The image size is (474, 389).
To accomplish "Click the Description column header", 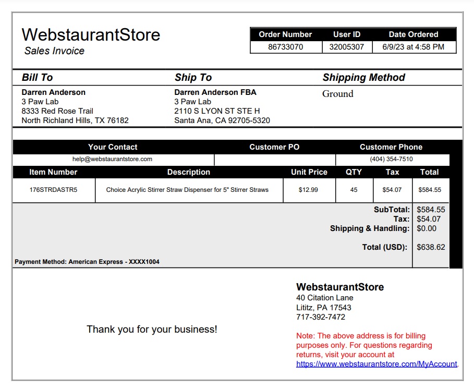I will coord(189,172).
